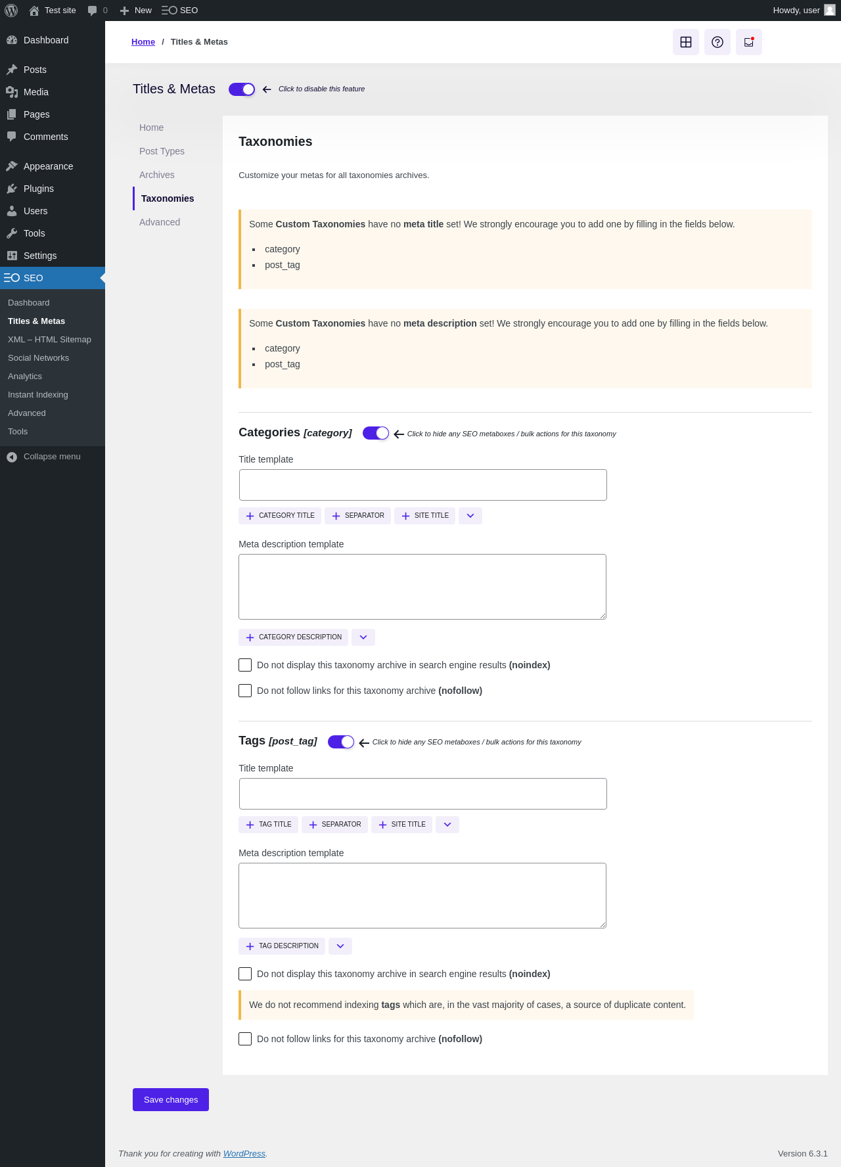Insert the Tag Description variable
The image size is (841, 1167).
[282, 946]
